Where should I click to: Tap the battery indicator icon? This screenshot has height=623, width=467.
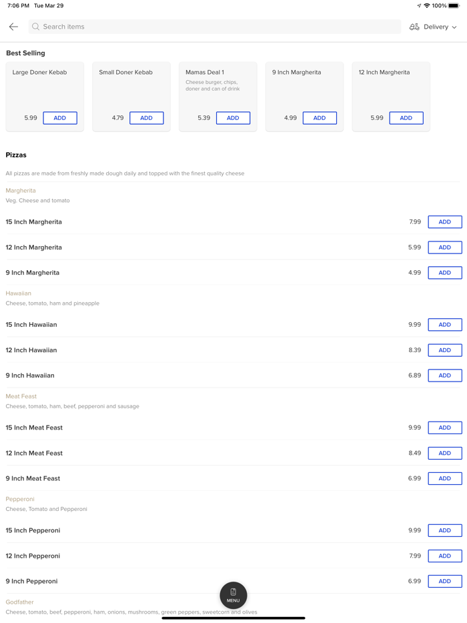click(x=454, y=6)
